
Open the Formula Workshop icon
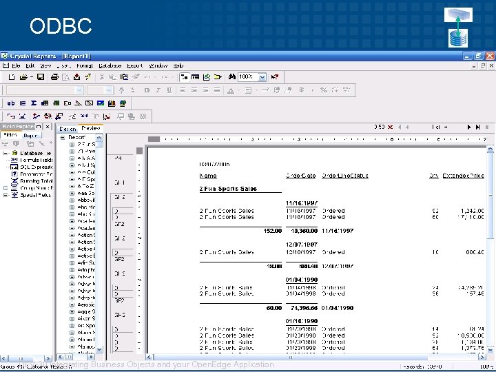click(84, 116)
